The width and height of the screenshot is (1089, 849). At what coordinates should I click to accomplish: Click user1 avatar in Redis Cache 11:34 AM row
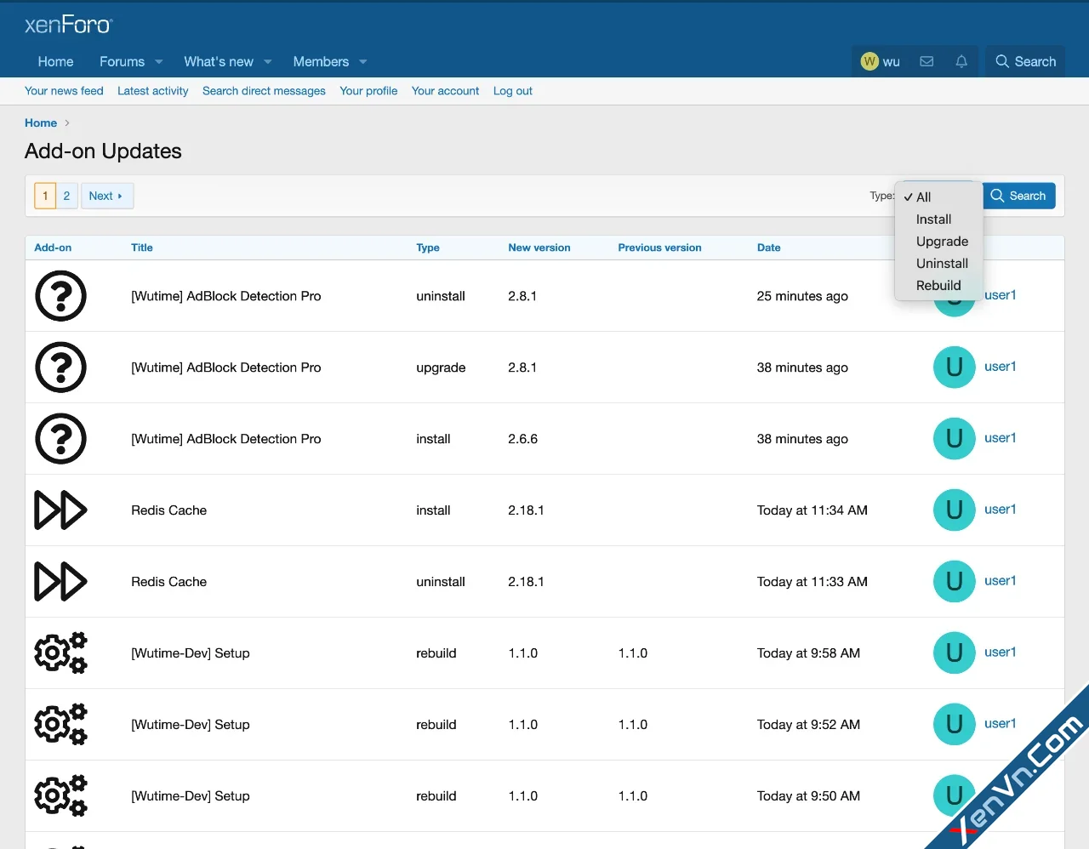click(x=955, y=510)
